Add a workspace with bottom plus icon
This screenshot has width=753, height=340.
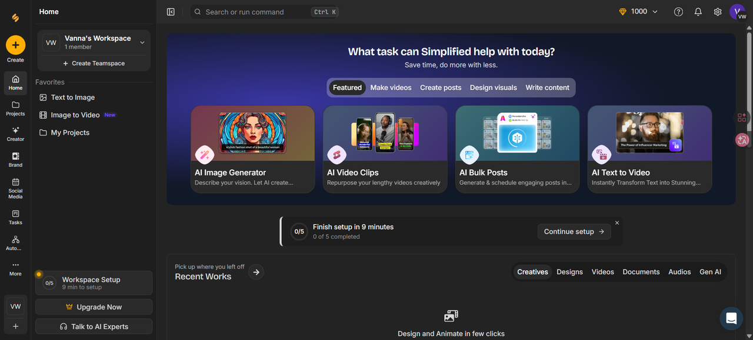point(15,326)
